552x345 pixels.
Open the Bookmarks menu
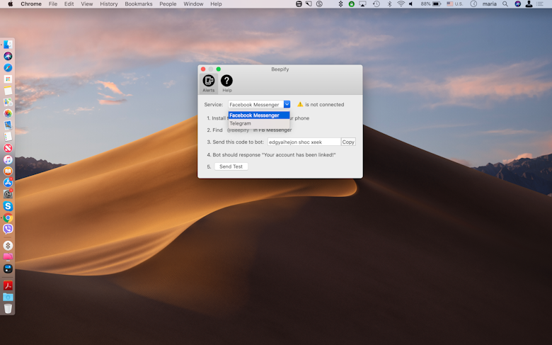[x=138, y=4]
